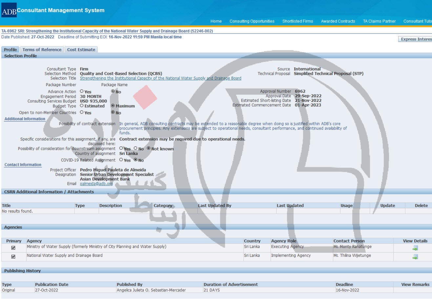Image resolution: width=432 pixels, height=303 pixels.
Task: Select Yes radio for Advance Action
Action: [82, 91]
